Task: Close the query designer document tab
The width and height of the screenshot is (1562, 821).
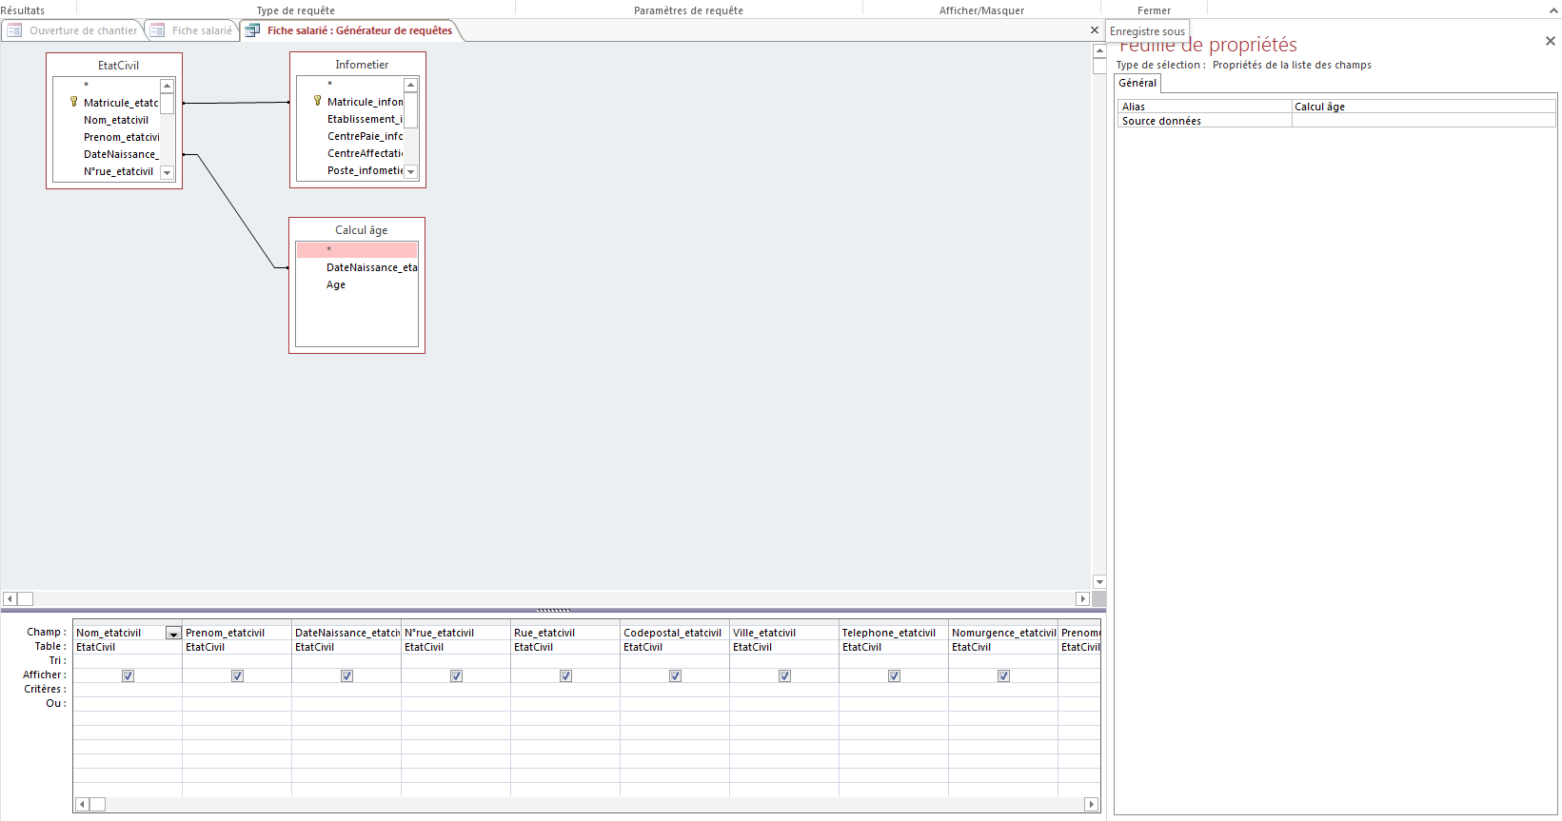Action: tap(1095, 30)
